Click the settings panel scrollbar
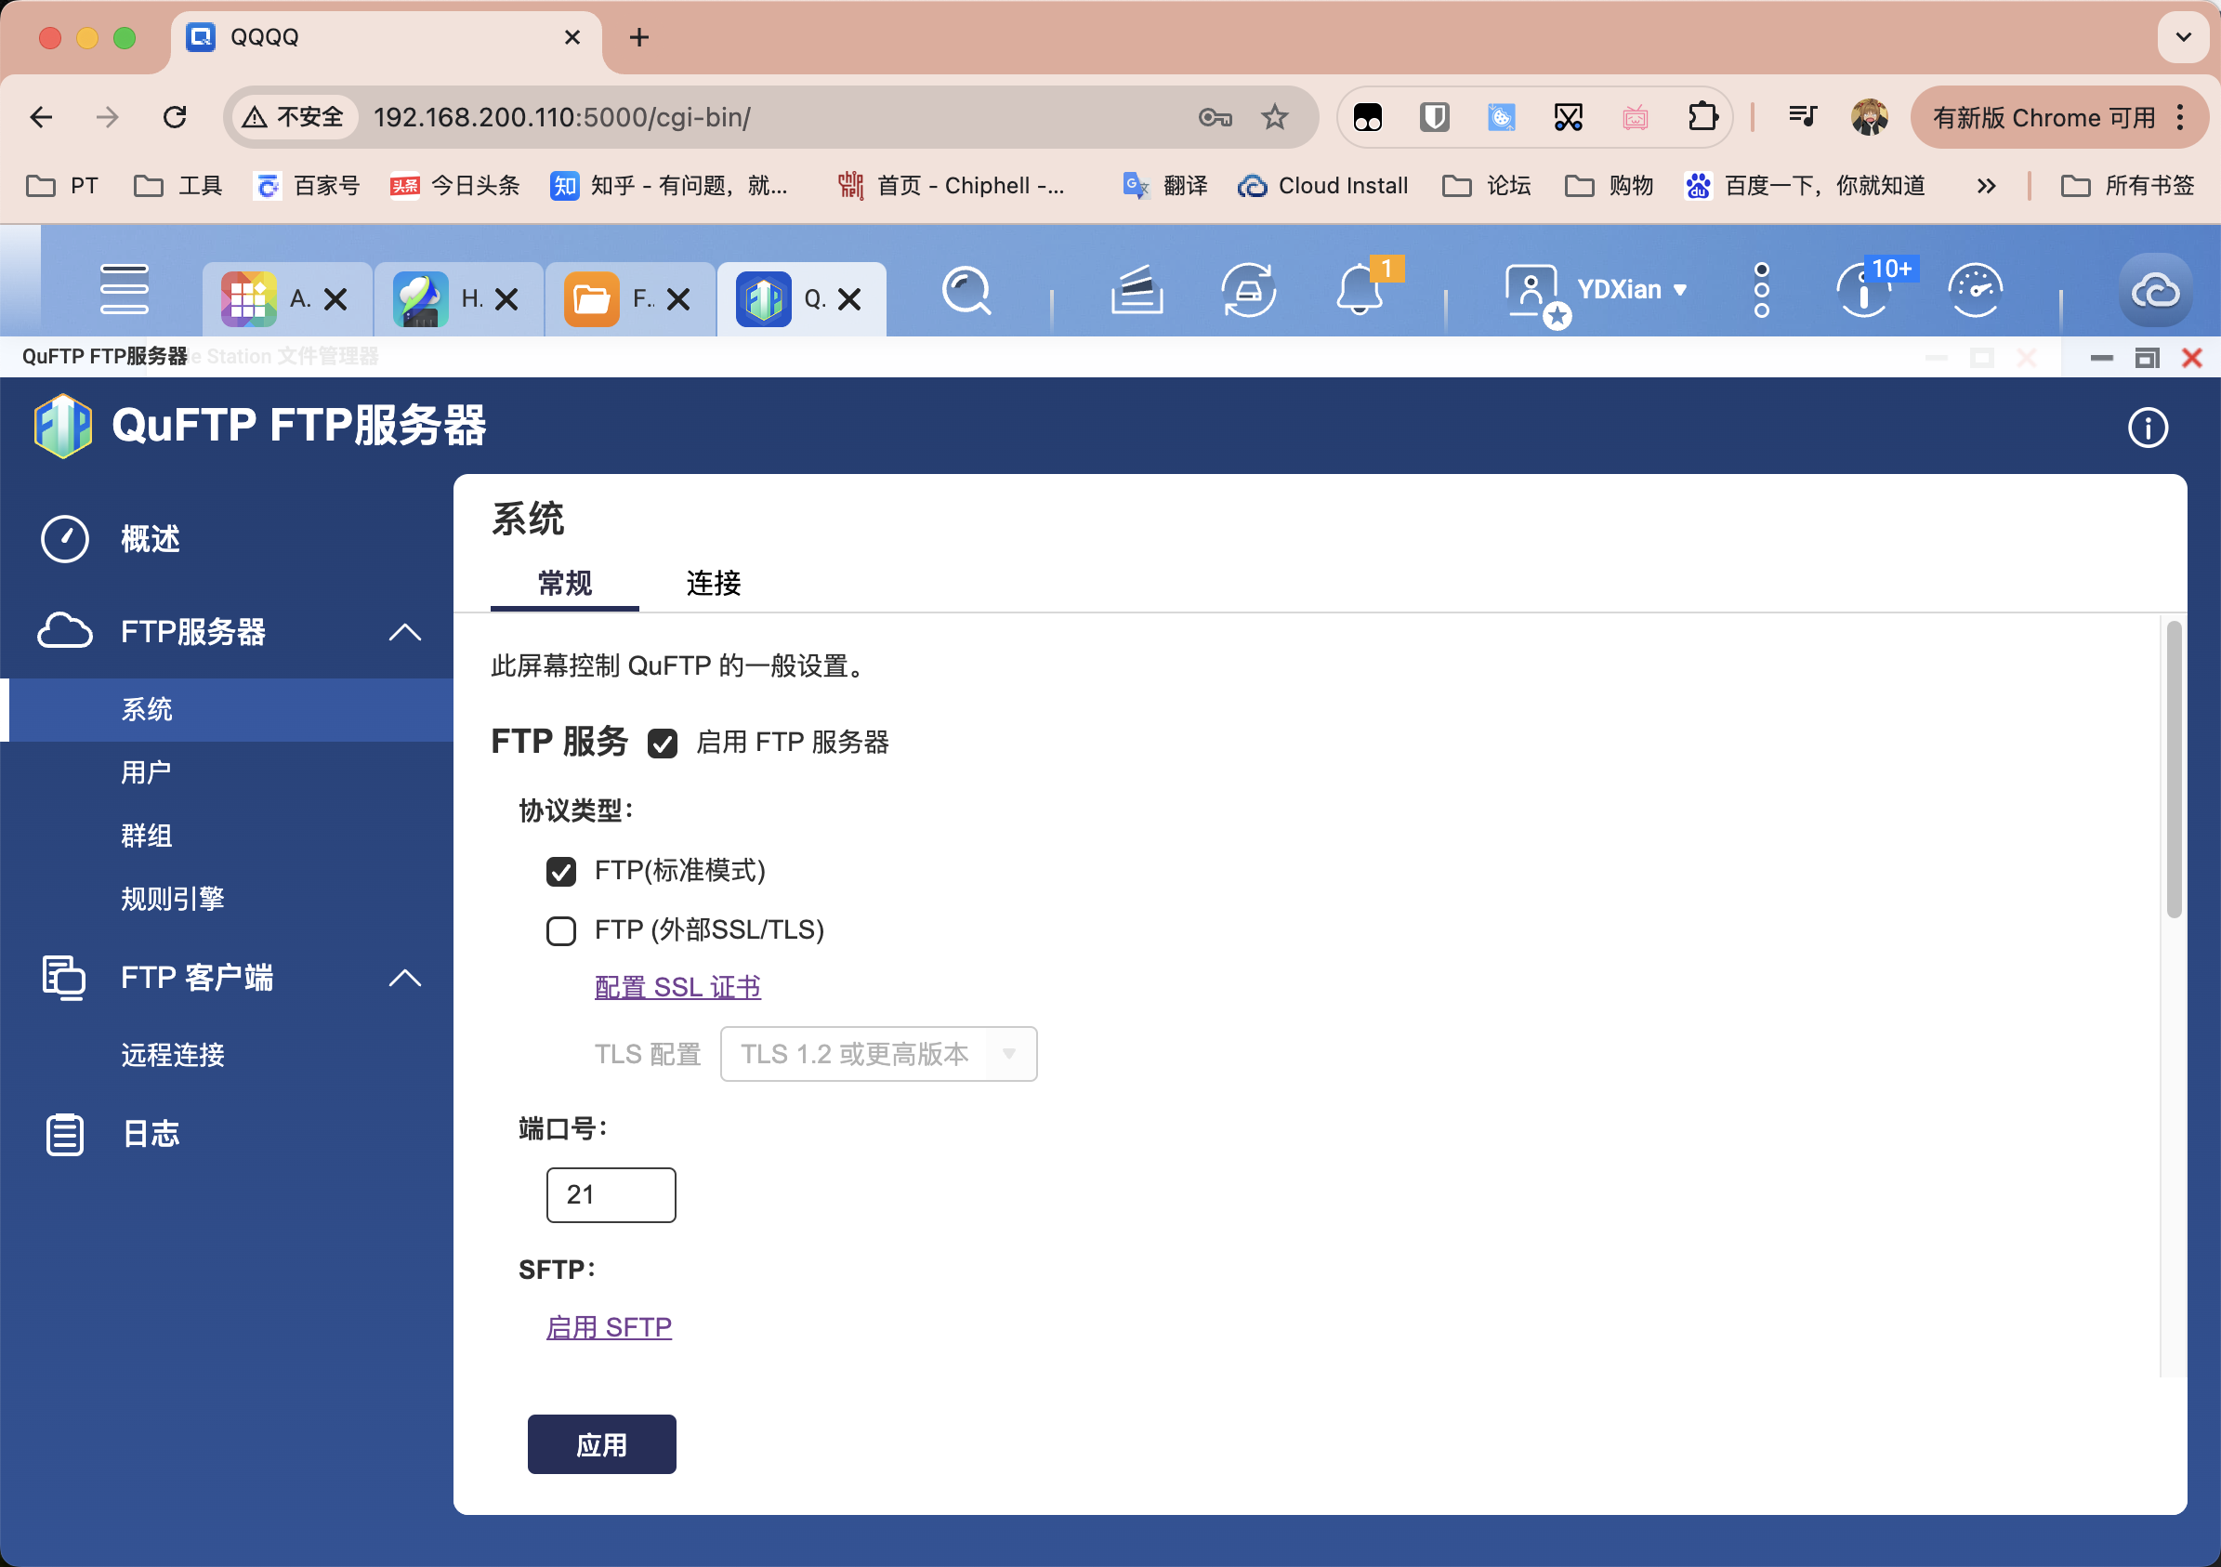 point(2174,769)
